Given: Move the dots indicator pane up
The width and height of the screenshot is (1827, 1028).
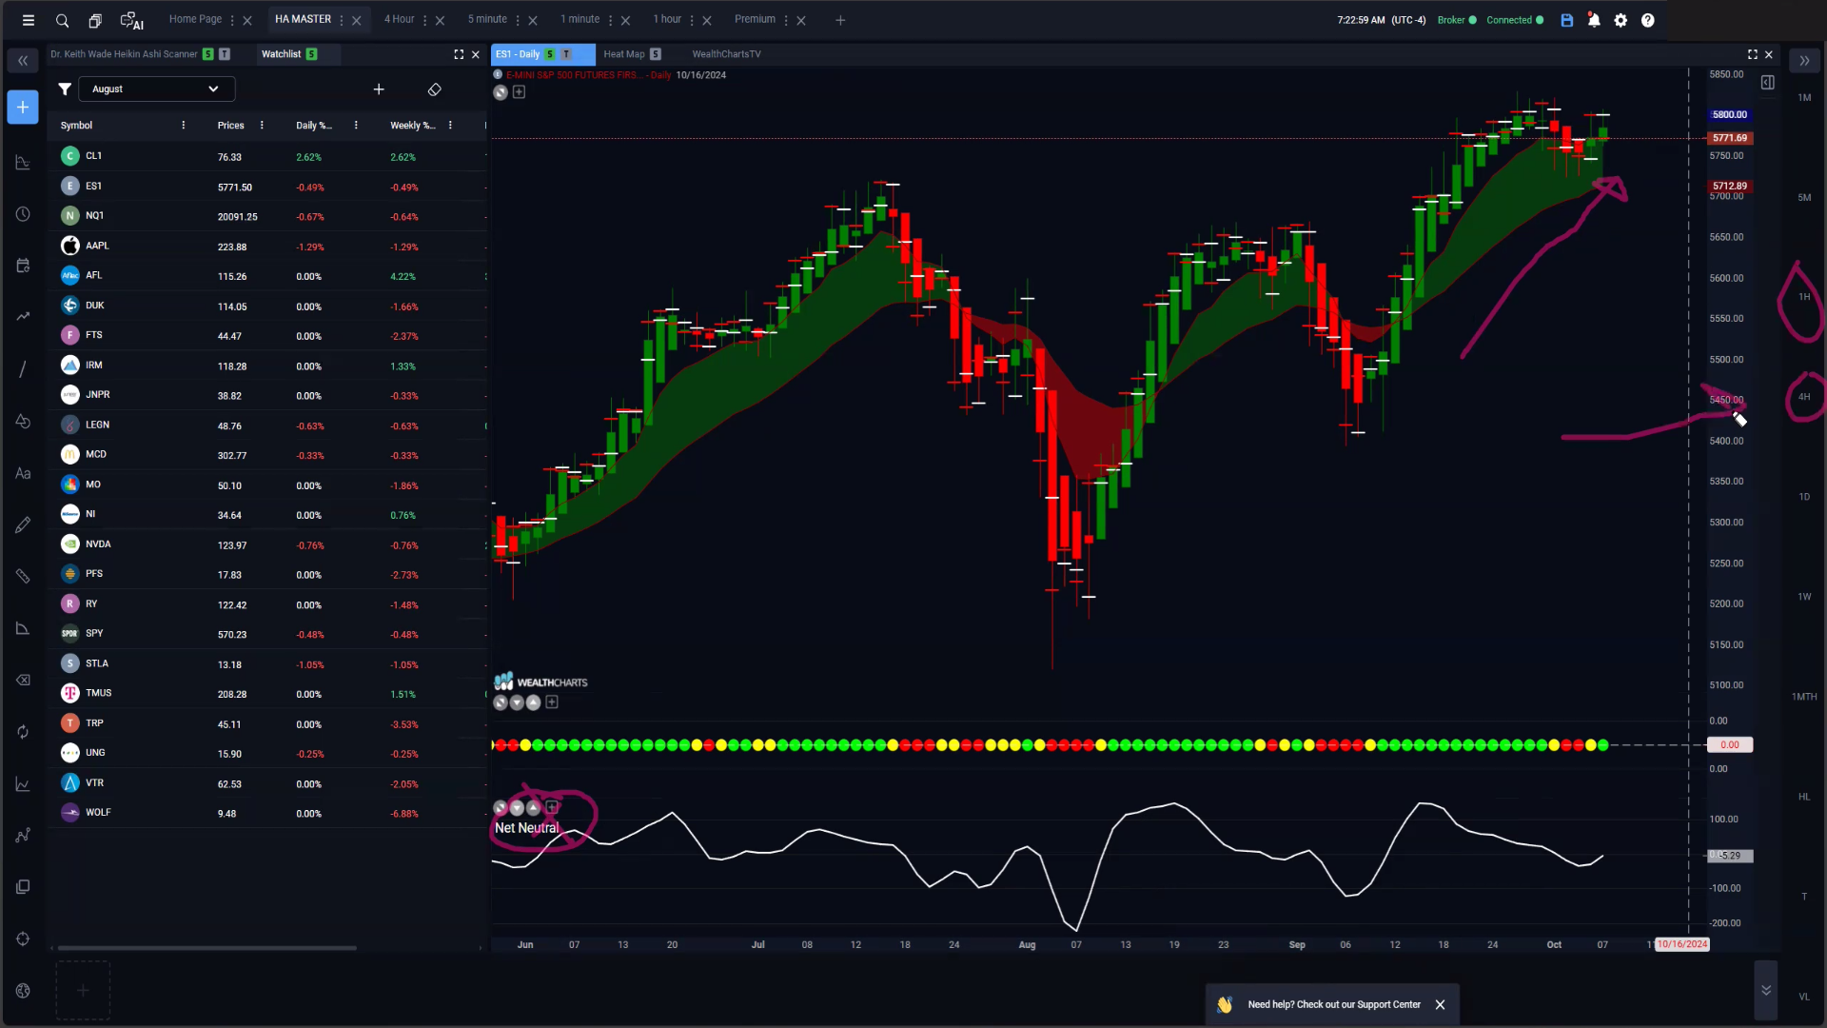Looking at the screenshot, I should coord(533,702).
